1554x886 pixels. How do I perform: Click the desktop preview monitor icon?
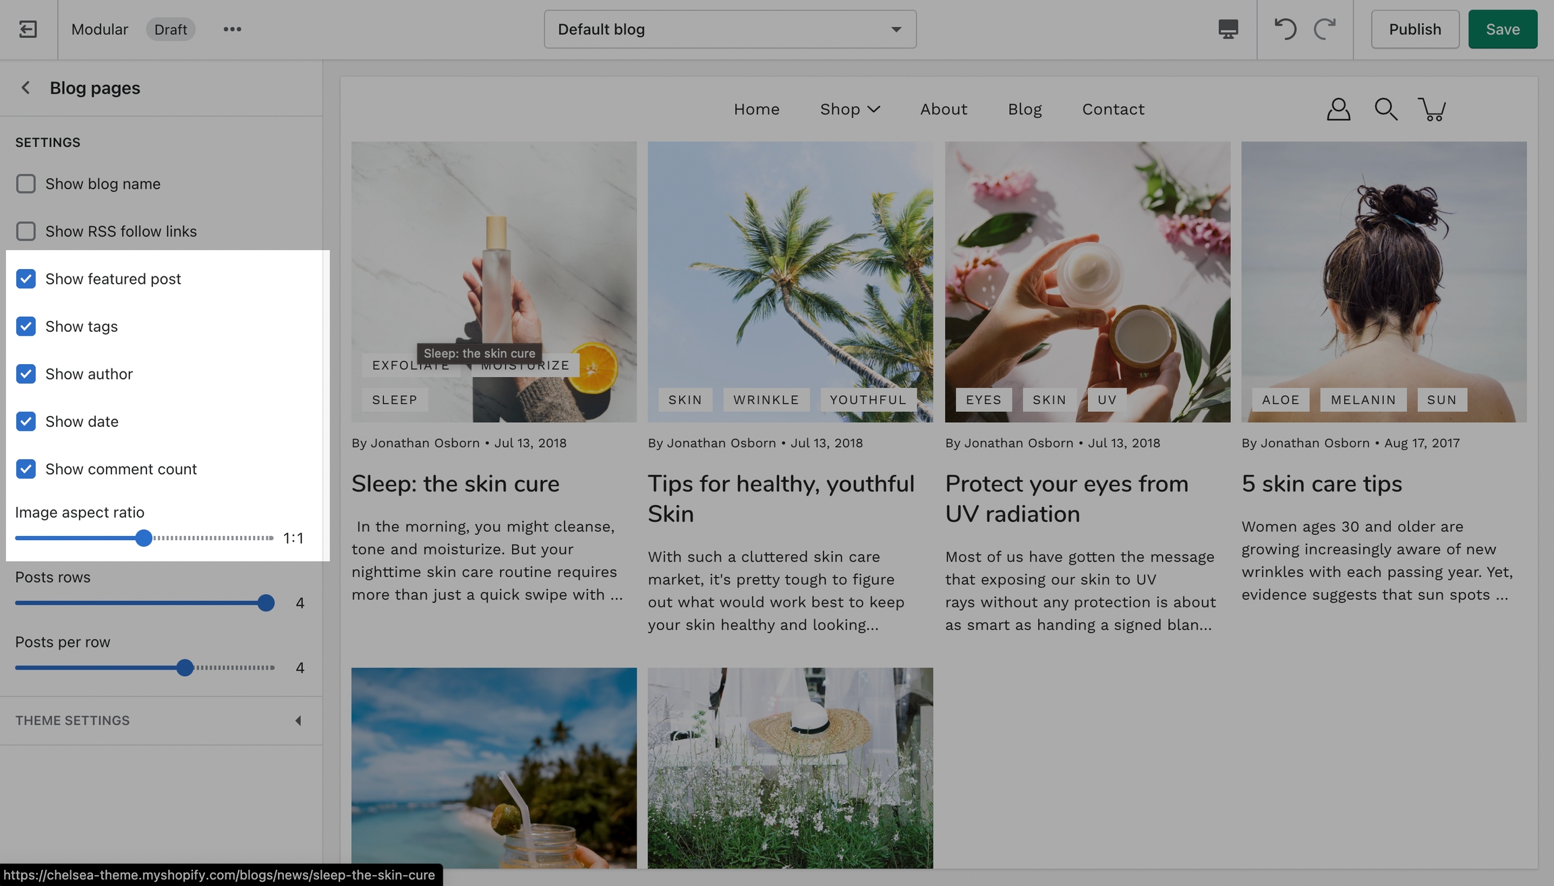tap(1228, 29)
